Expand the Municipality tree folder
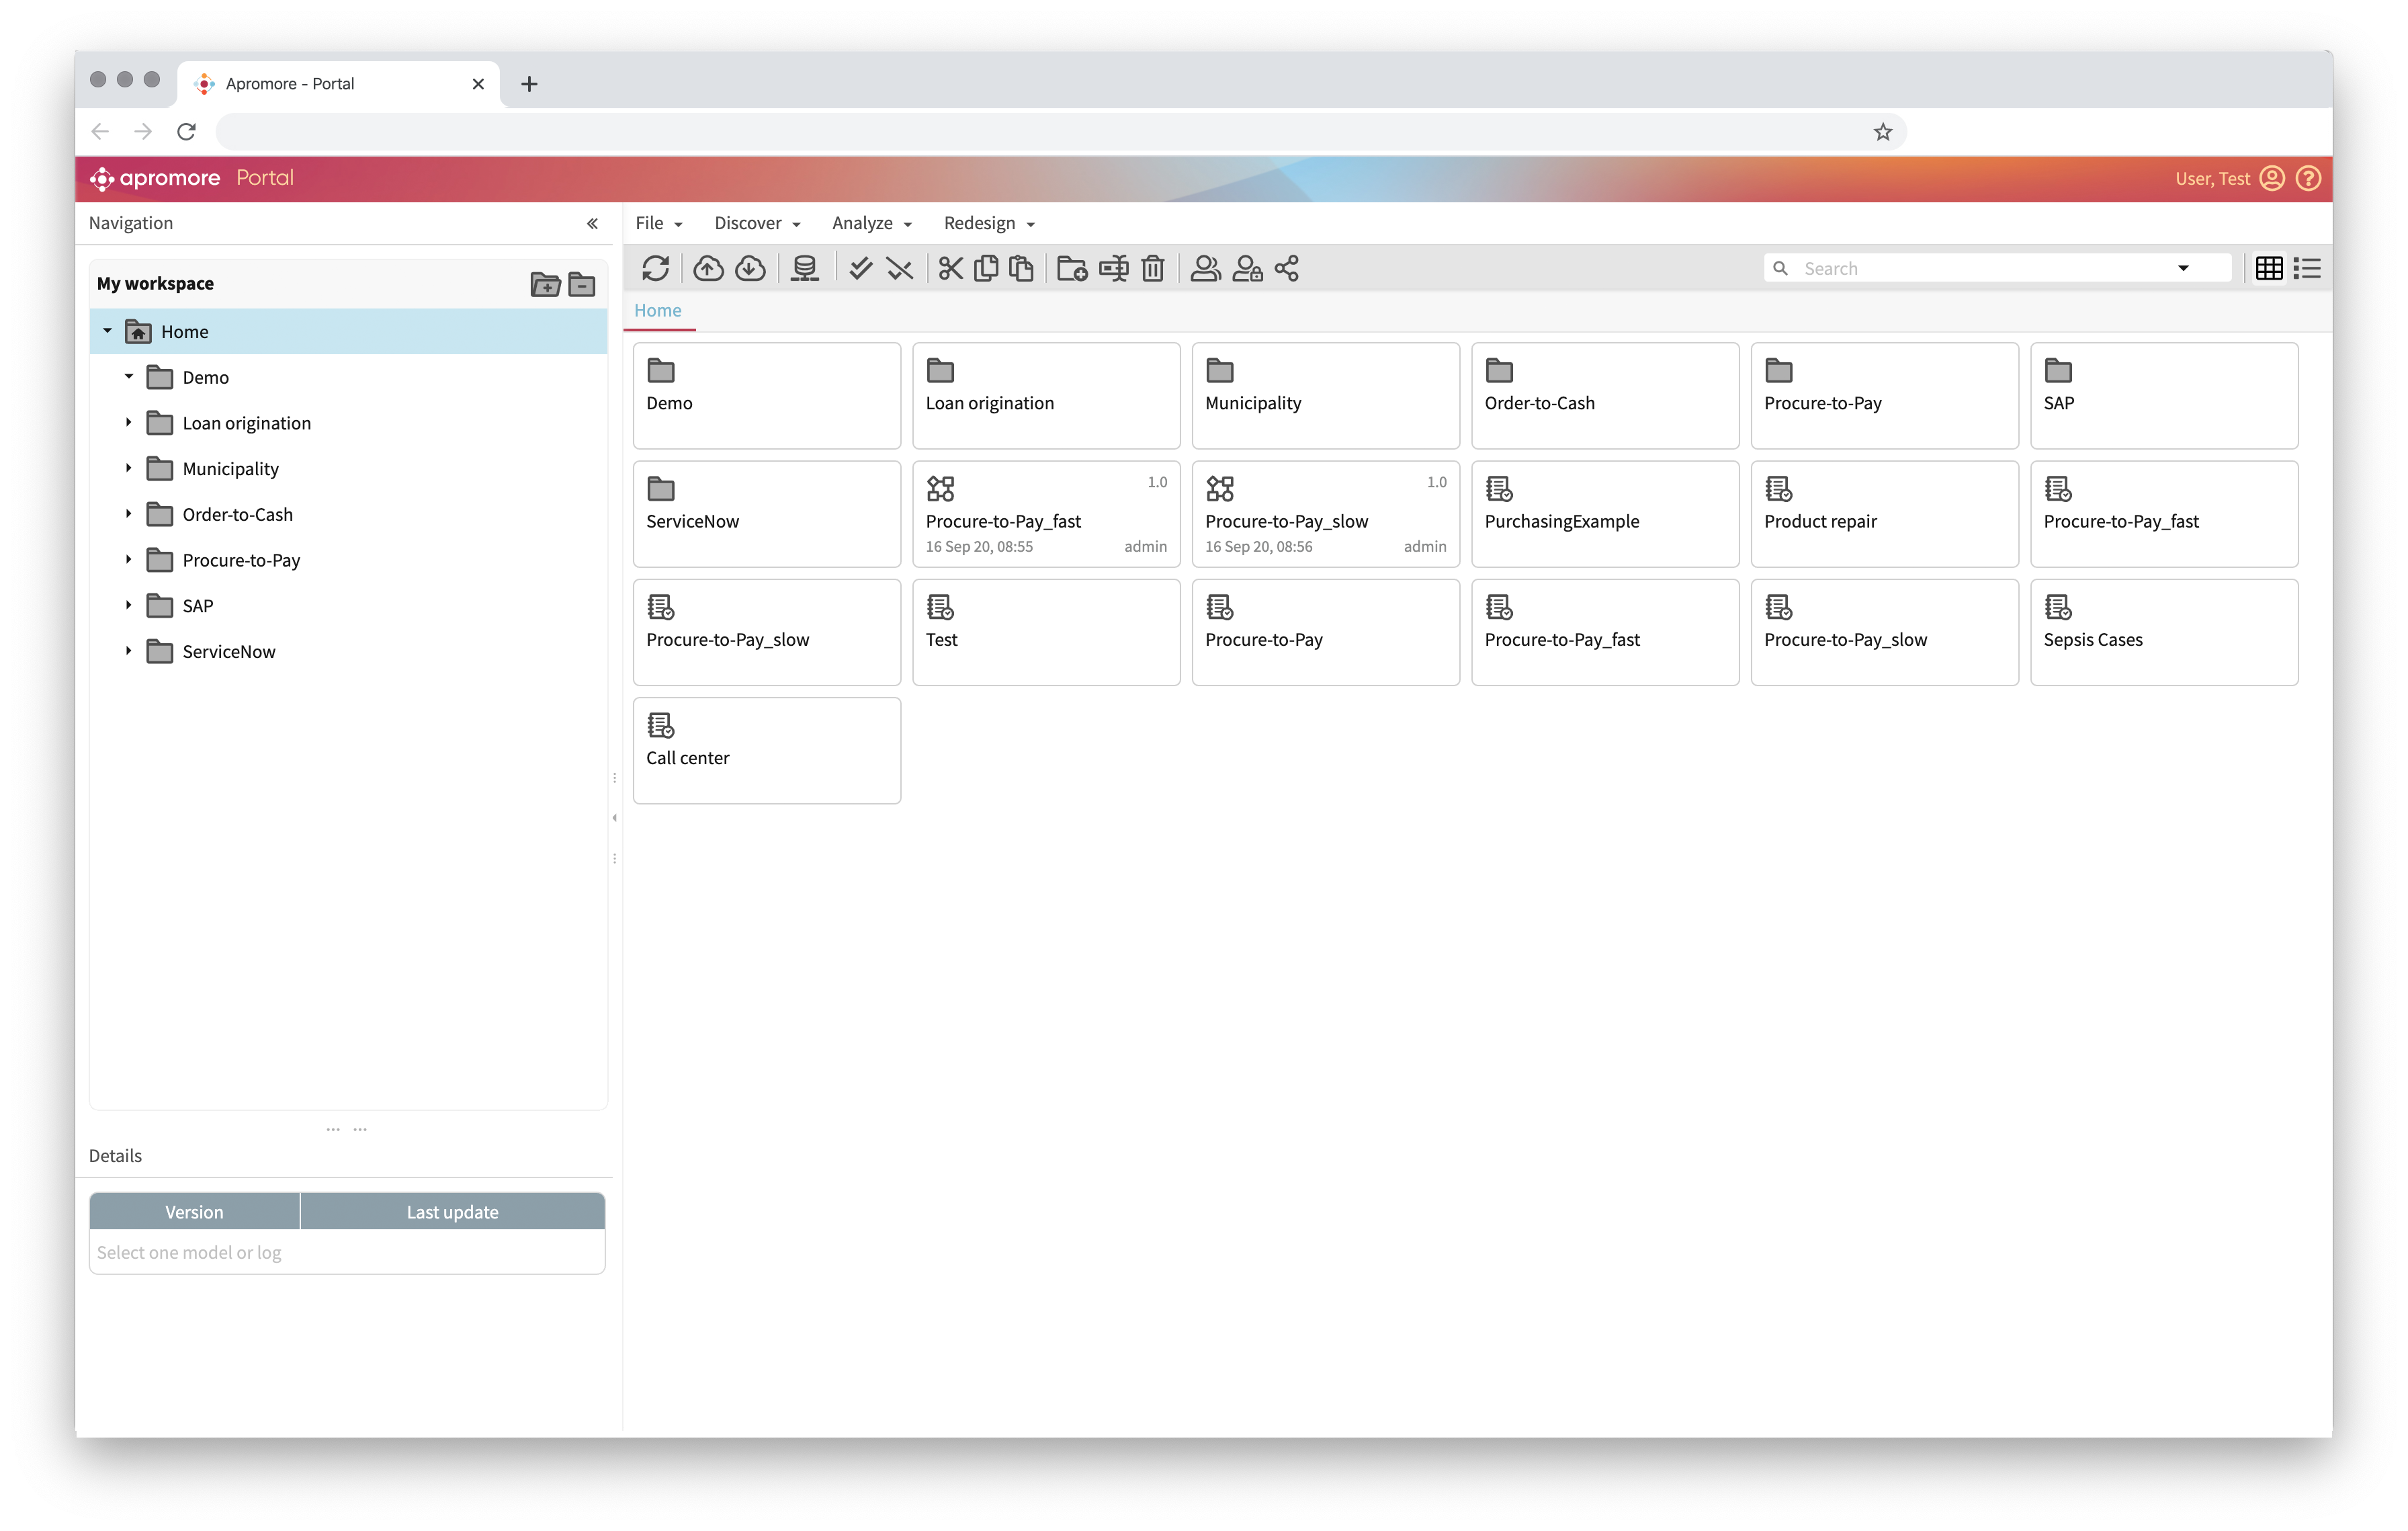Screen dimensions: 2408x1531 click(128, 468)
